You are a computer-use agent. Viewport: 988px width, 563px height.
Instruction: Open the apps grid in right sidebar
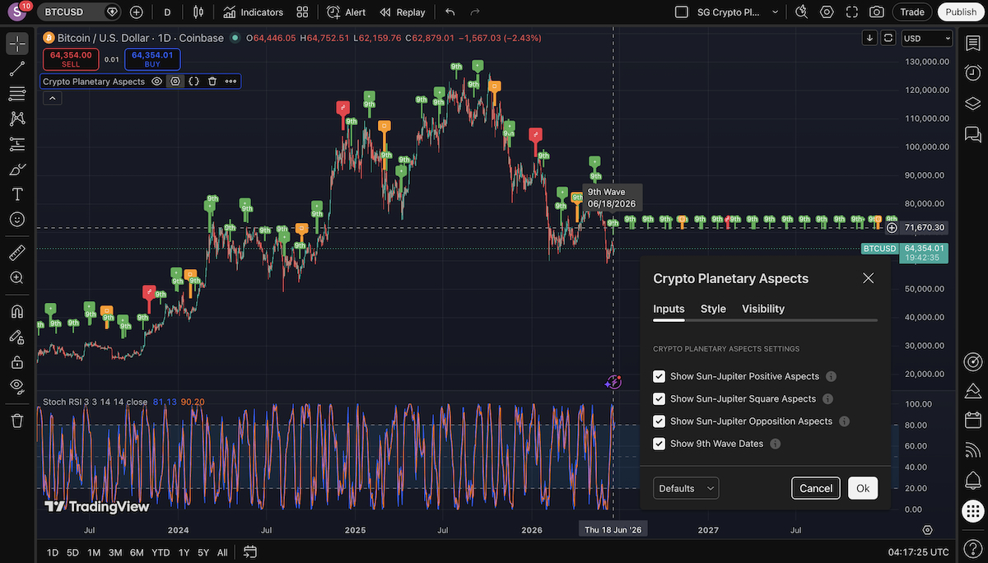click(972, 510)
